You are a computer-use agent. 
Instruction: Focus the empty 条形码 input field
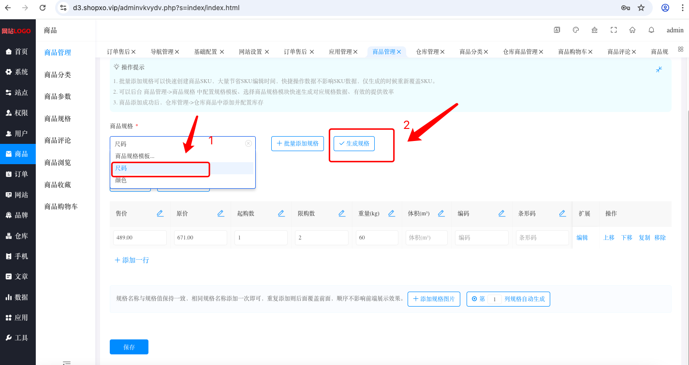(x=542, y=238)
